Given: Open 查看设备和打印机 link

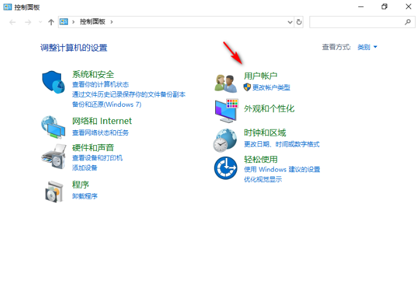Looking at the screenshot, I should pos(97,158).
